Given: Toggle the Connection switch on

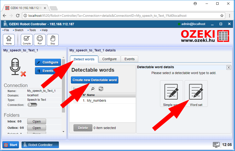Looking at the screenshot, I should coord(32,105).
